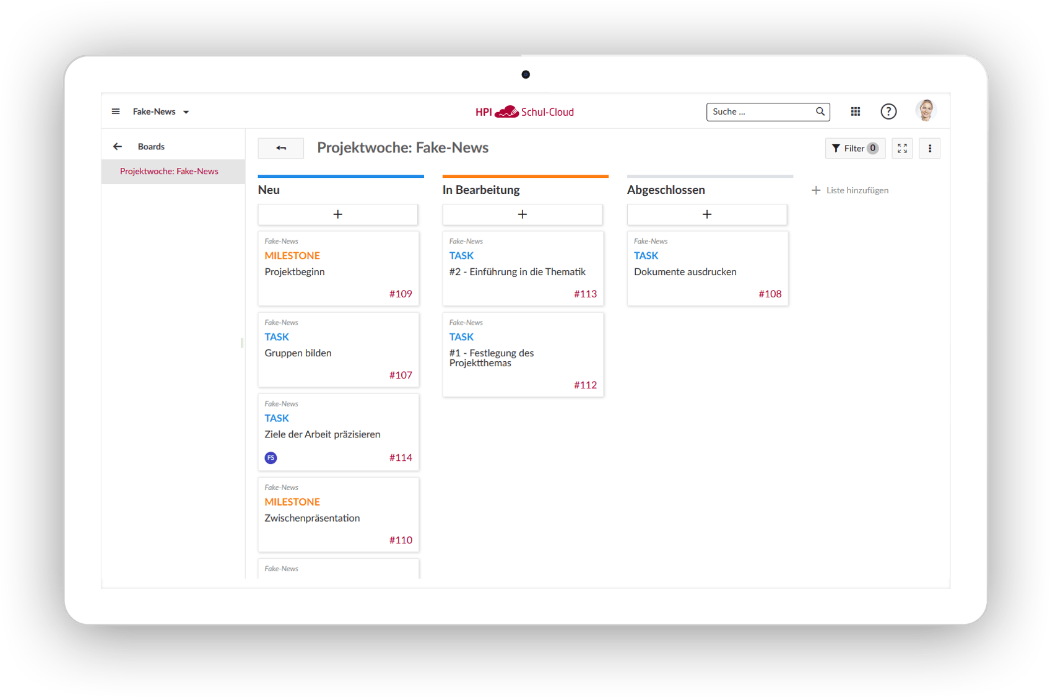
Task: Focus the Suche search field
Action: pyautogui.click(x=760, y=112)
